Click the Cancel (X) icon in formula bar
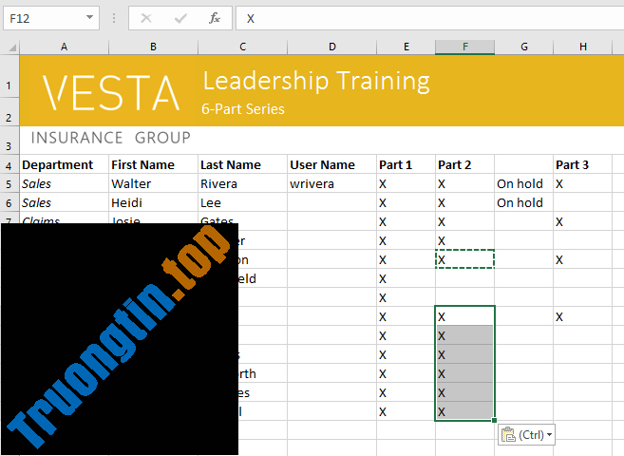The image size is (624, 456). pyautogui.click(x=146, y=18)
